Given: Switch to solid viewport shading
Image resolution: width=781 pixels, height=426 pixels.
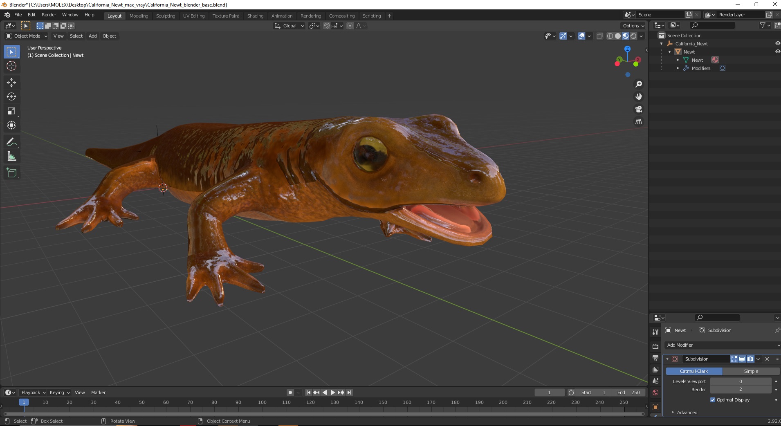Looking at the screenshot, I should [618, 36].
